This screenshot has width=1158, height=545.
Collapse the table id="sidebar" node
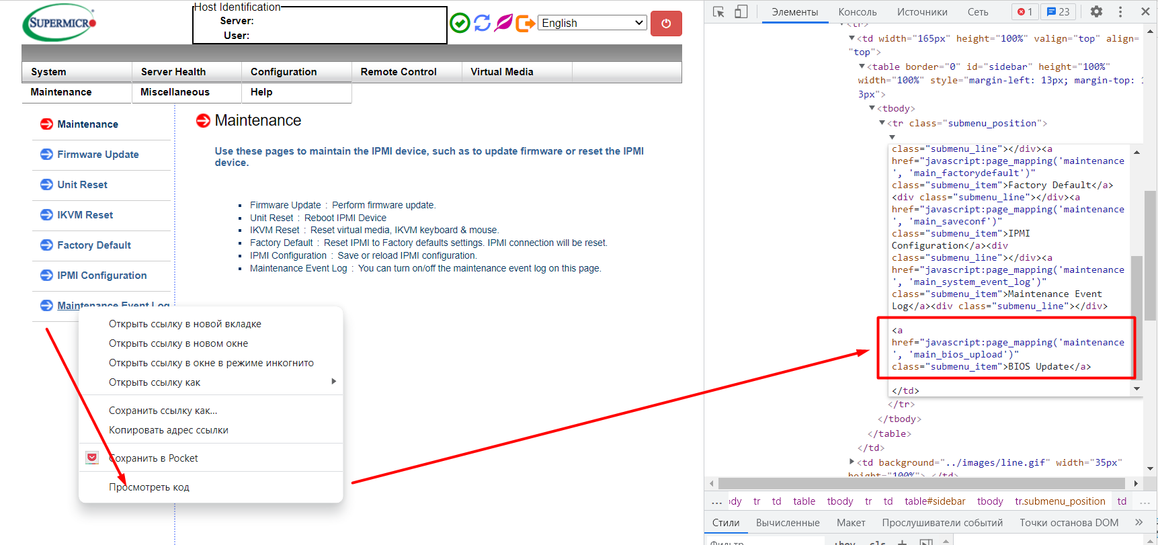click(862, 67)
